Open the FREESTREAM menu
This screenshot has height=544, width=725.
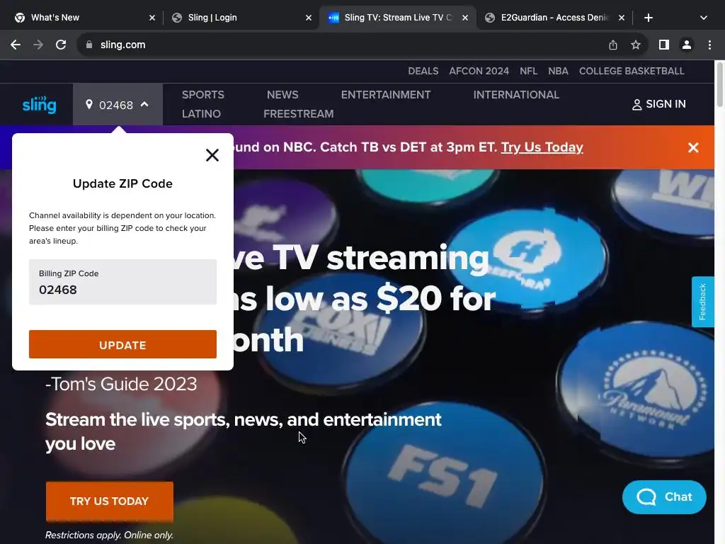298,114
